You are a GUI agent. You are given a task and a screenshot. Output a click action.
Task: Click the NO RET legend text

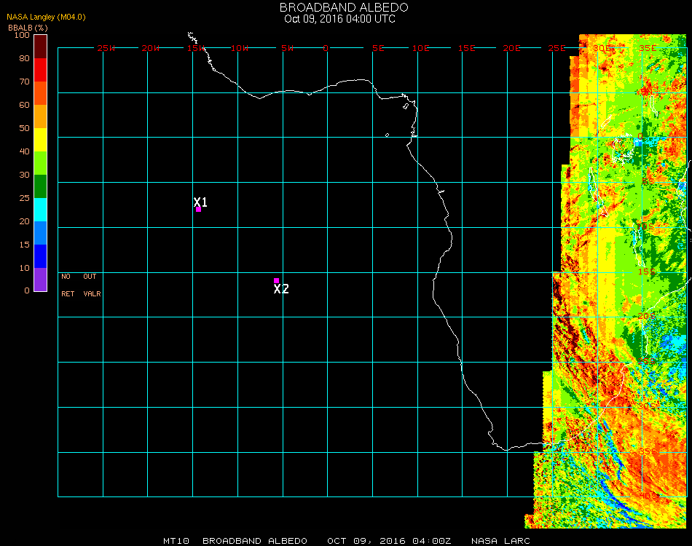(66, 285)
